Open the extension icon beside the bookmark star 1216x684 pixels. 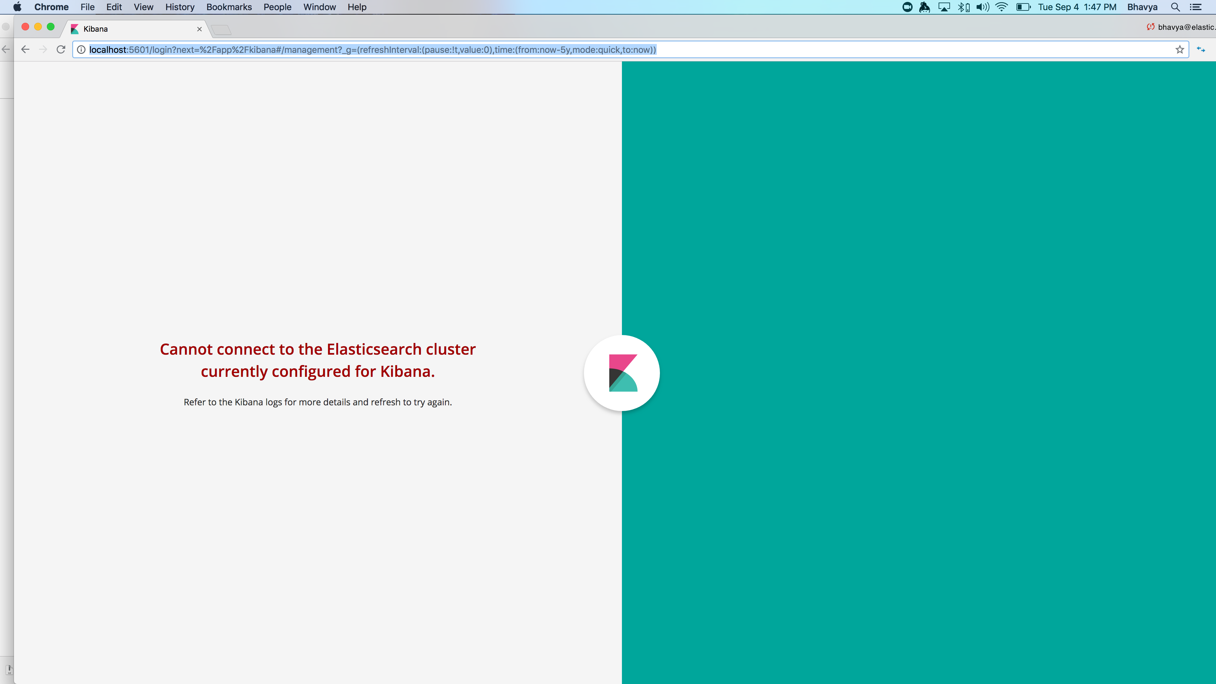[1200, 50]
